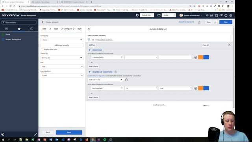252x142 pixels.
Task: Open the Related List Conditions help icon
Action: pyautogui.click(x=115, y=72)
